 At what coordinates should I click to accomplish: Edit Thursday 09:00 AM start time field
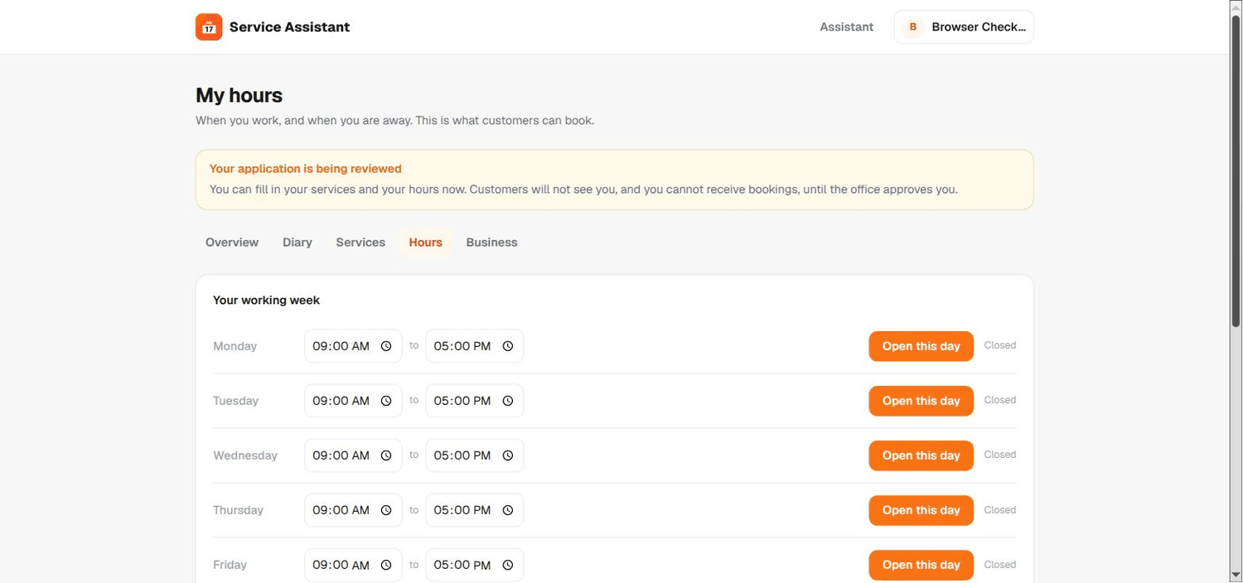(x=353, y=510)
